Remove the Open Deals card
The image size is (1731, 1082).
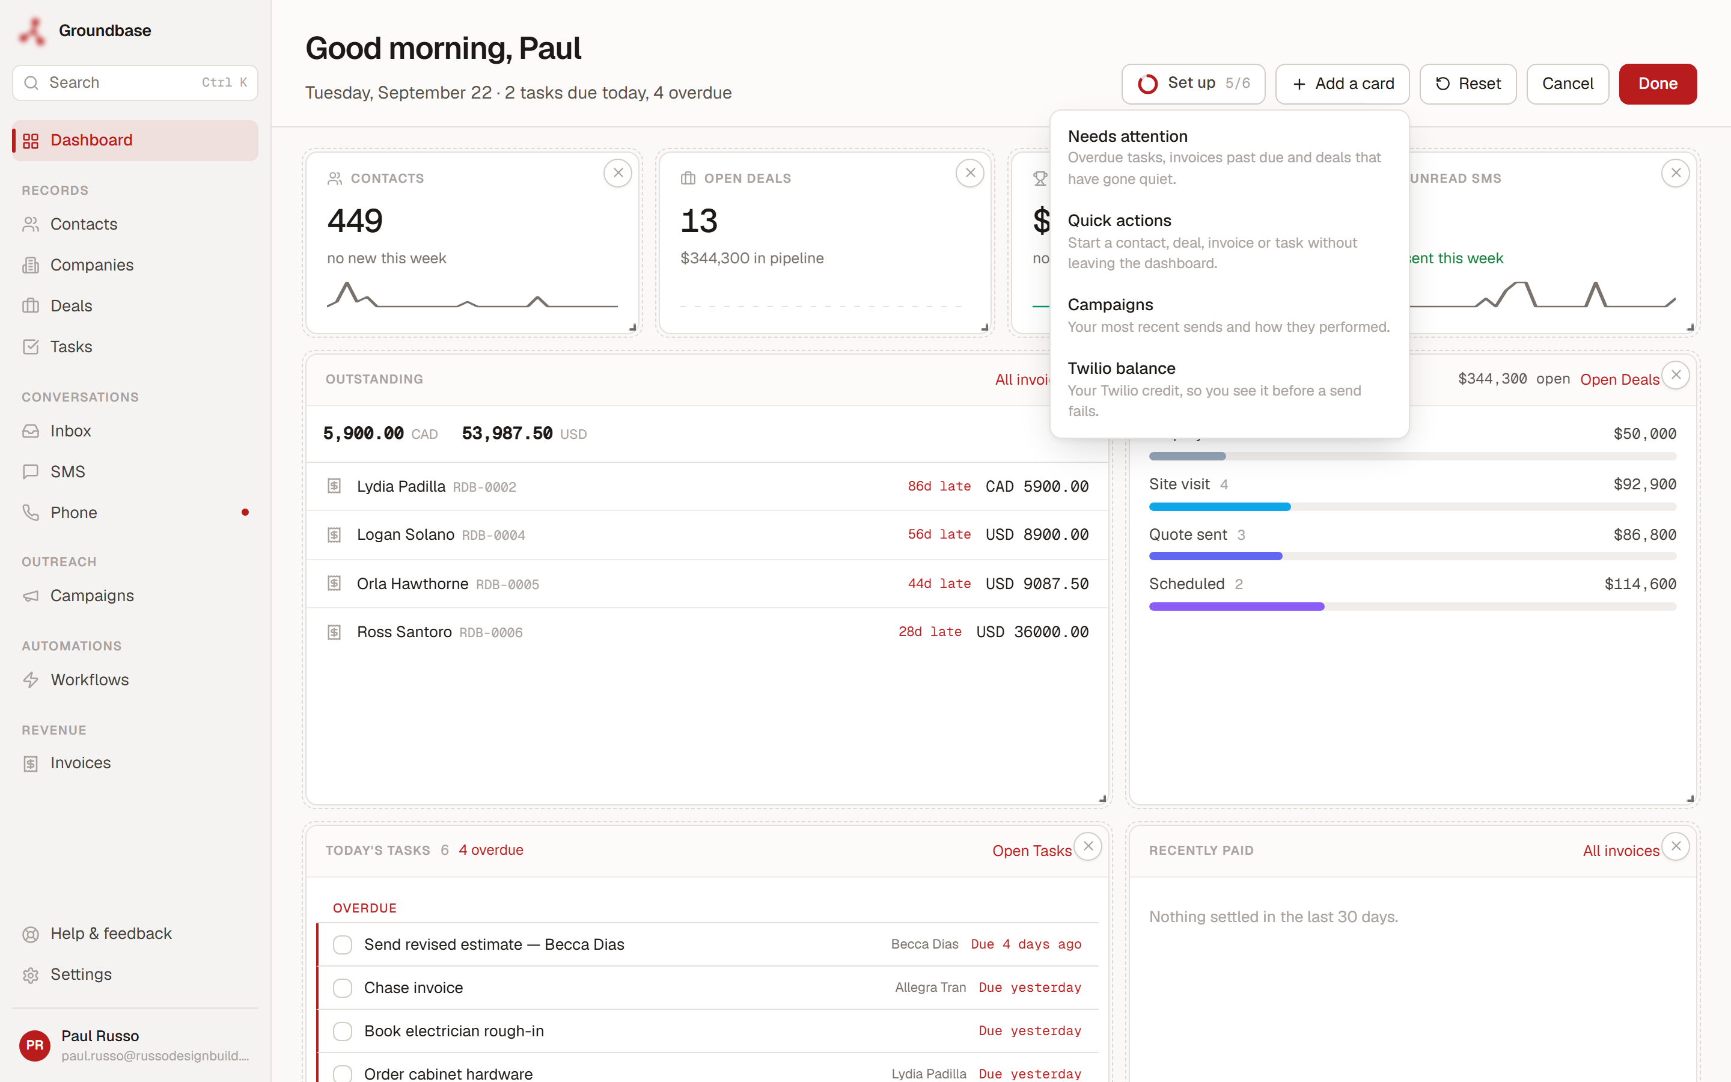point(970,173)
